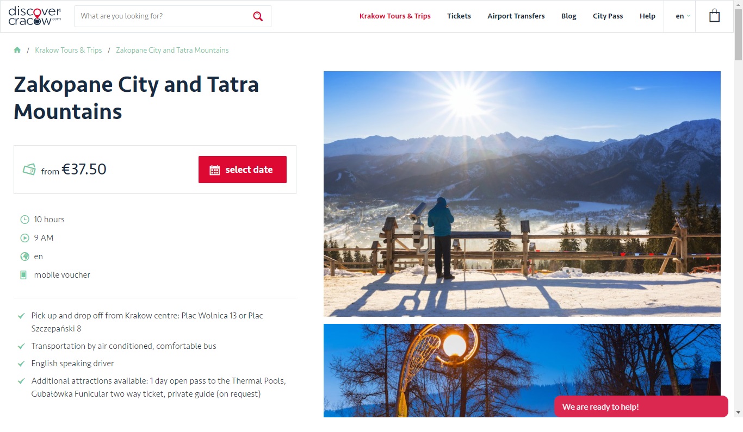The height and width of the screenshot is (432, 743).
Task: Click the discover cracow logo
Action: pyautogui.click(x=35, y=16)
